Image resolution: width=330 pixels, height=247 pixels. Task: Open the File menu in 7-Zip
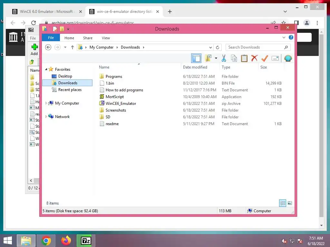pos(33,38)
